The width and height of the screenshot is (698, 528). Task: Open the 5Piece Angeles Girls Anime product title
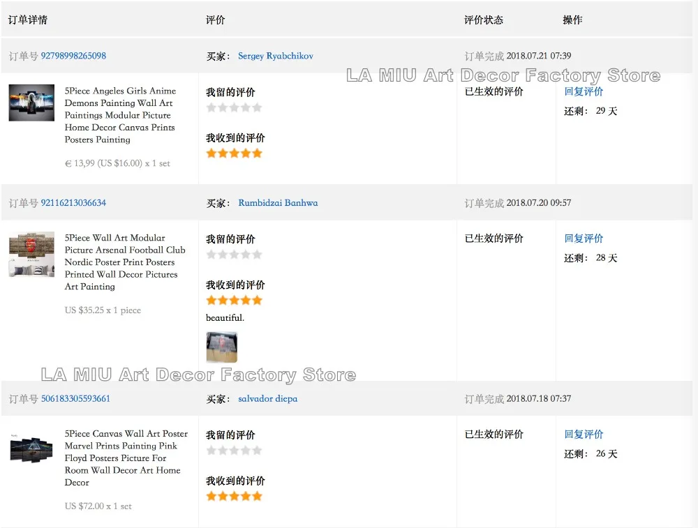tap(120, 115)
